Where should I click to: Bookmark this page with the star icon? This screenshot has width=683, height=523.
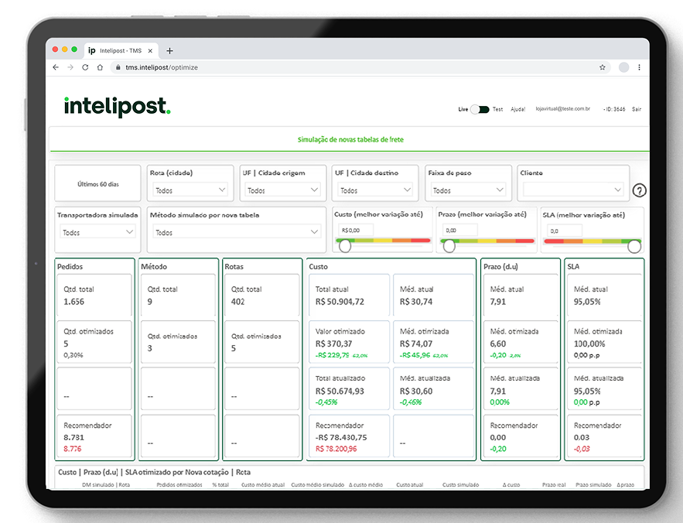(x=603, y=67)
